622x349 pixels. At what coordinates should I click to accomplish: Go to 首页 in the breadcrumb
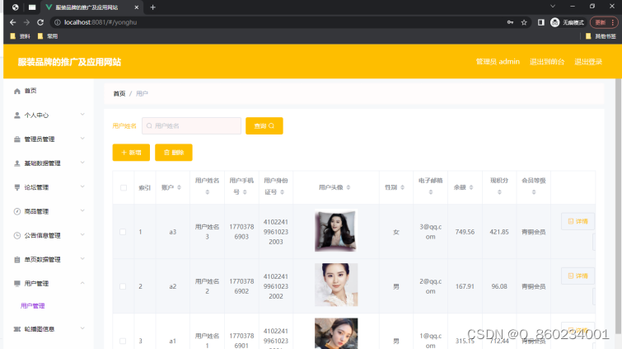pos(119,94)
